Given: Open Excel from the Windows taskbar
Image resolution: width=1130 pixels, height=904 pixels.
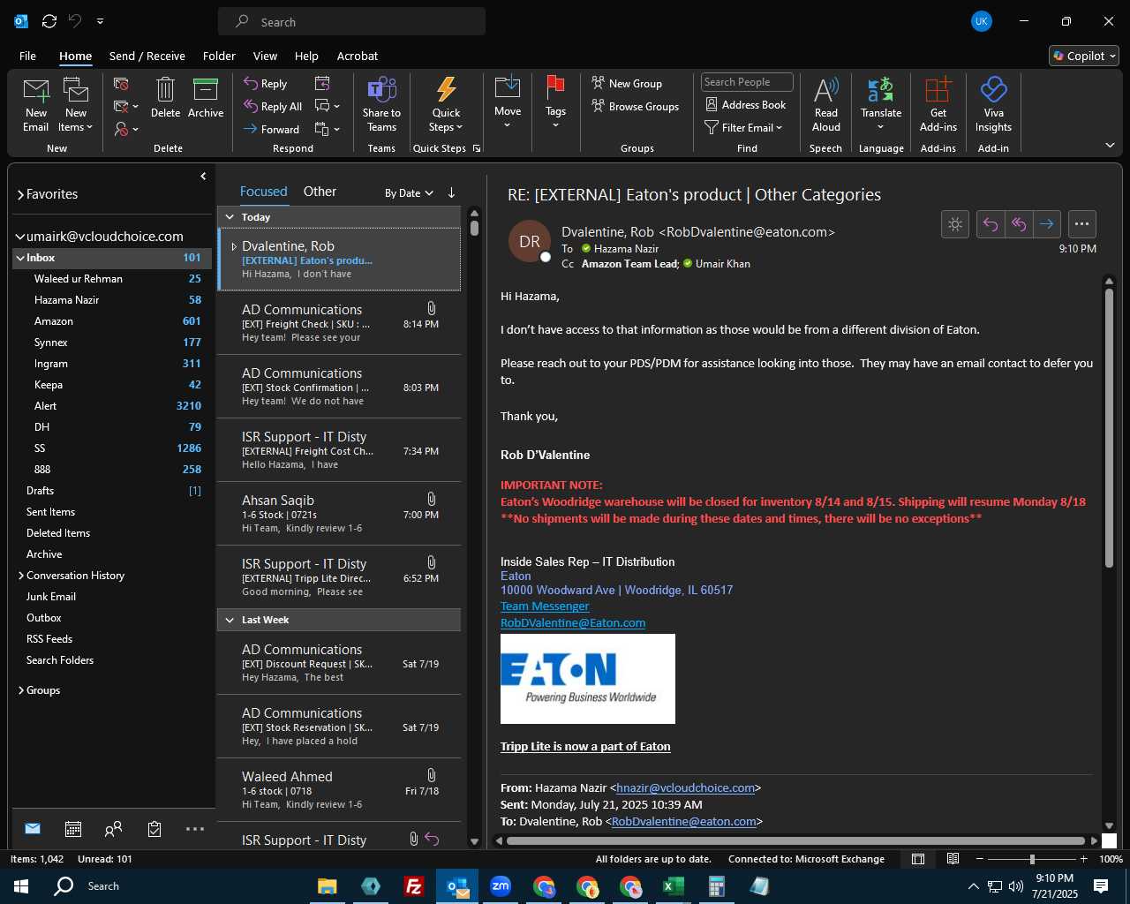Looking at the screenshot, I should pos(674,886).
